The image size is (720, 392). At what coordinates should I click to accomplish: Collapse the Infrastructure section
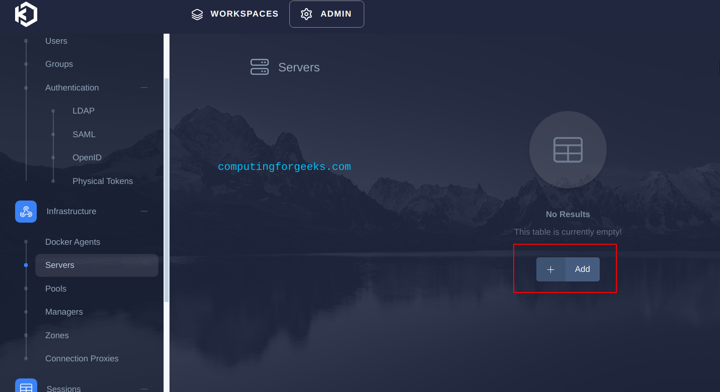144,212
